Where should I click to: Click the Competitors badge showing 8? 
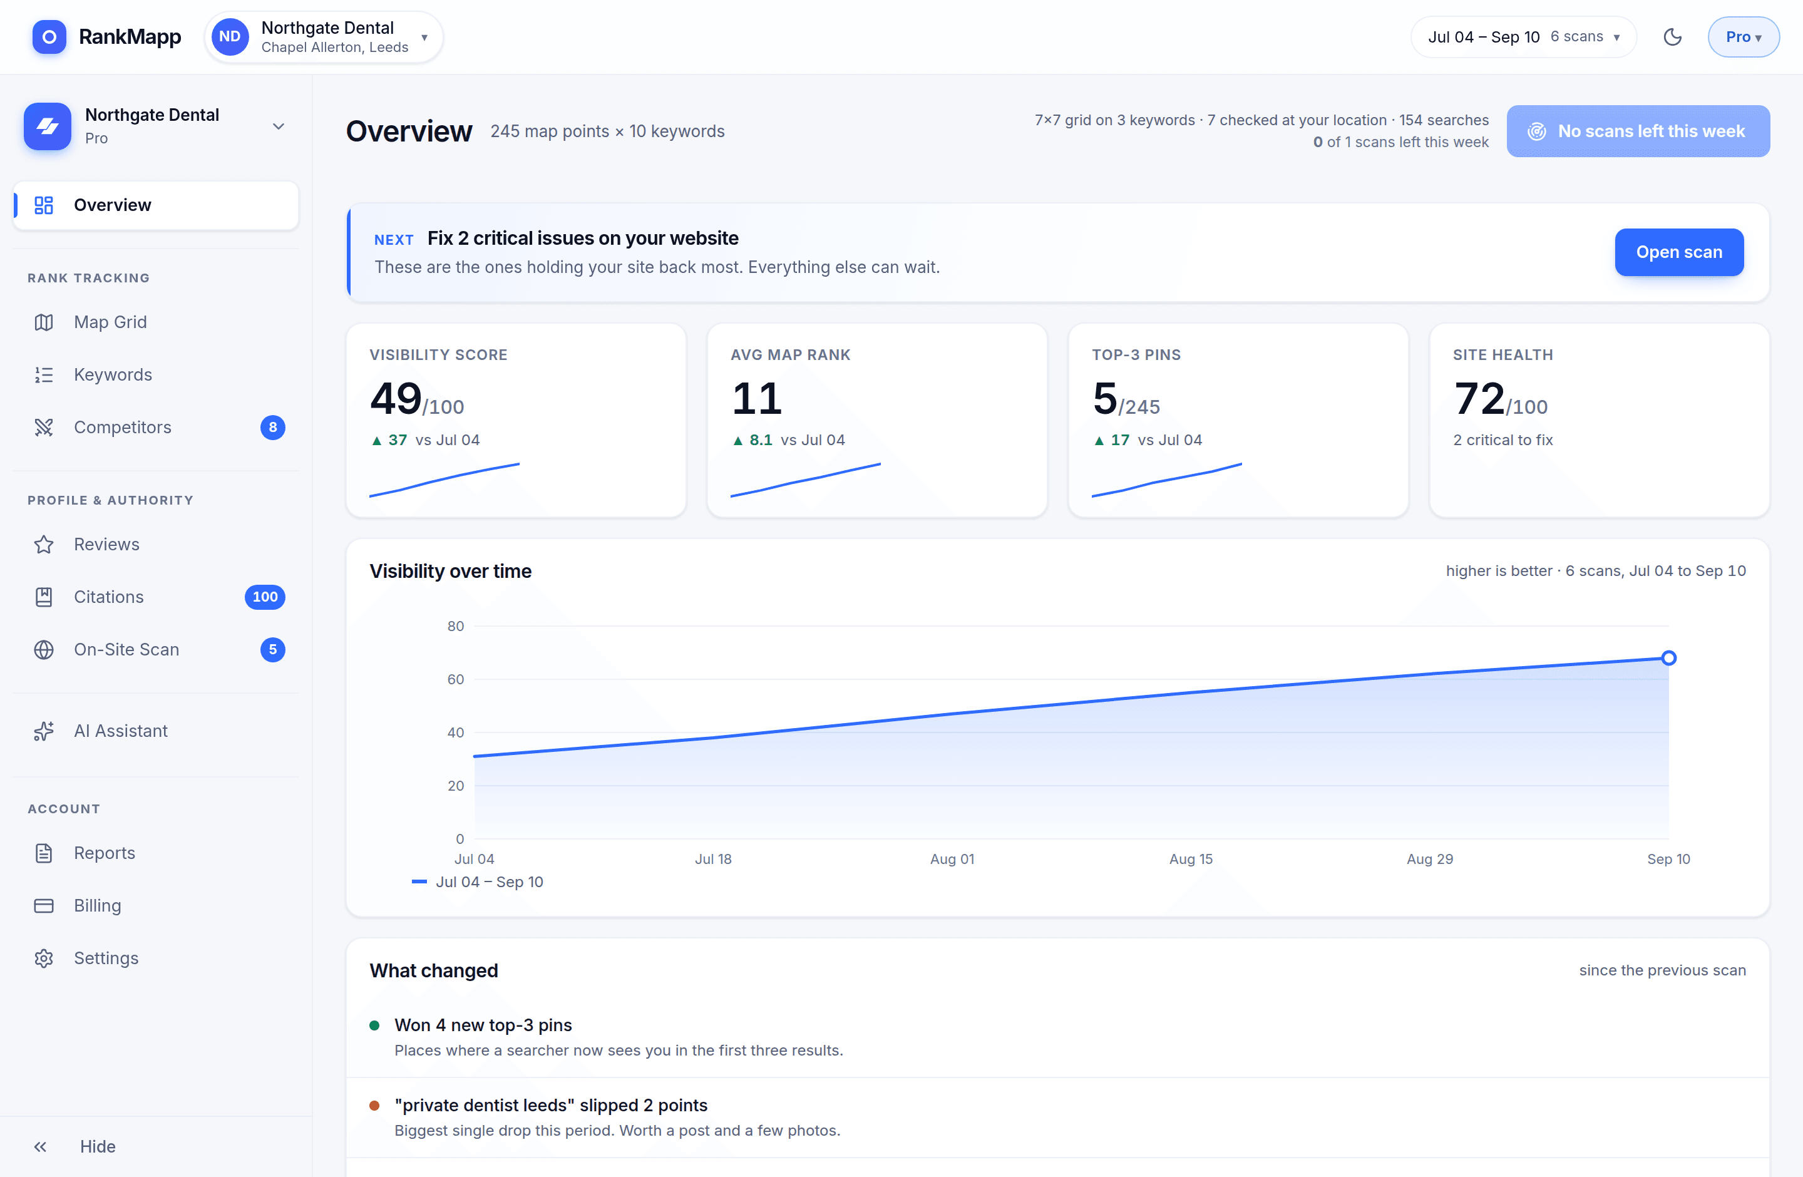pyautogui.click(x=273, y=427)
